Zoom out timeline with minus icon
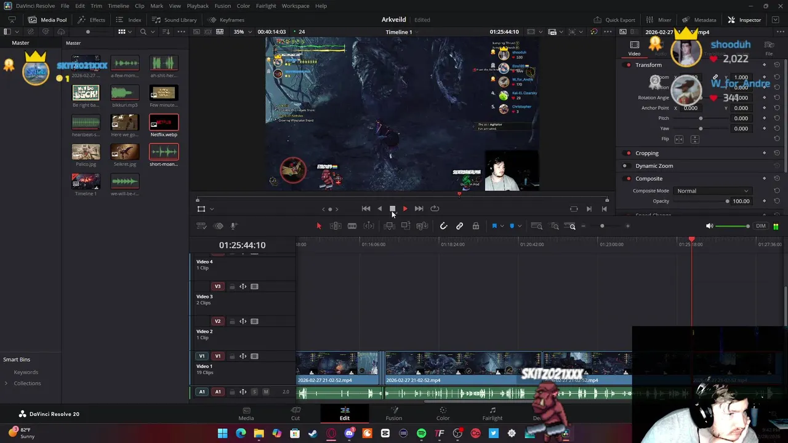The image size is (788, 443). coord(583,226)
